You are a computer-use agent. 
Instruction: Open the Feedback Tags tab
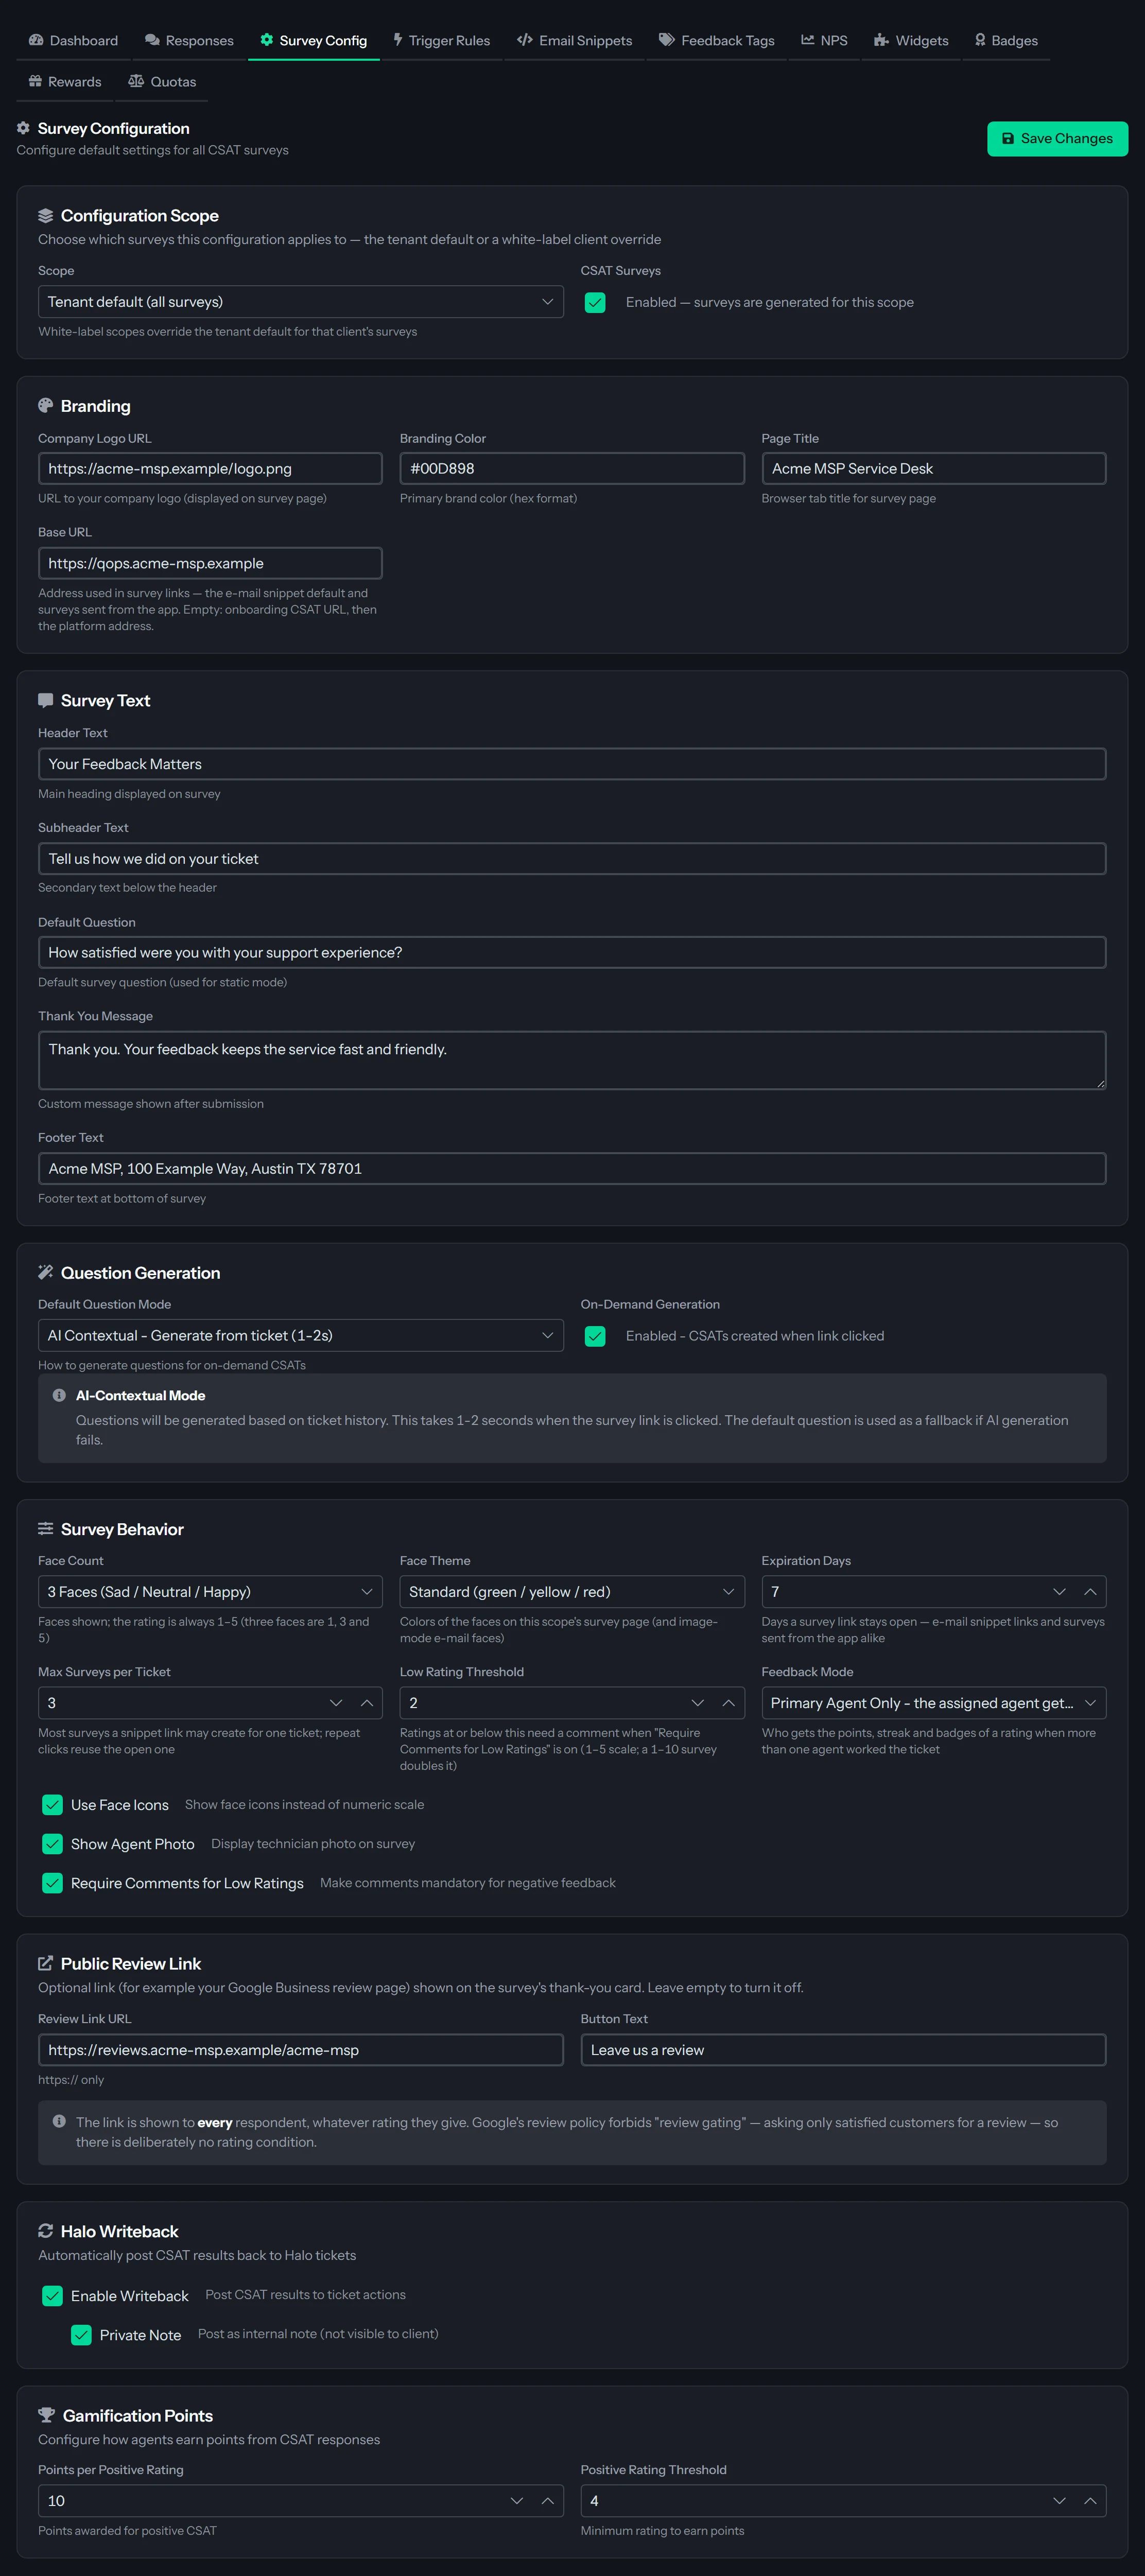[x=716, y=40]
